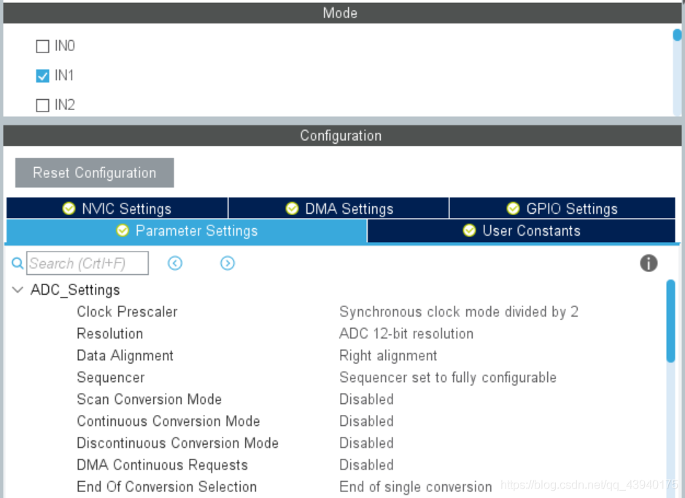
Task: Go to previous search result arrow
Action: point(175,263)
